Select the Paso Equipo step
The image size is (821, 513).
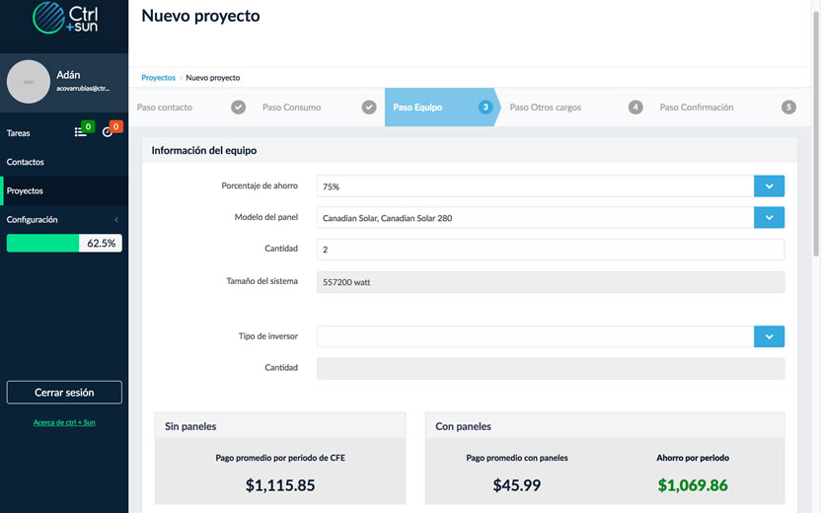pos(442,108)
